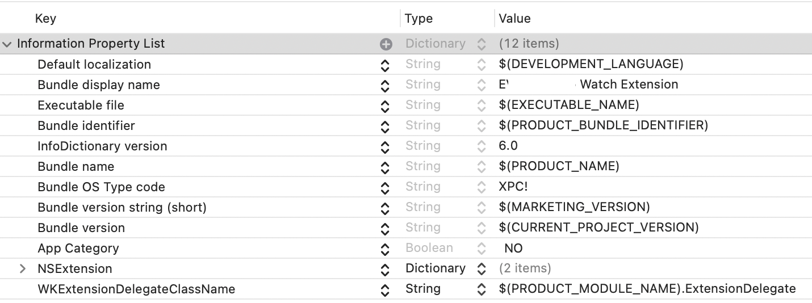
Task: Open Boolean type dropdown for App Category
Action: (446, 248)
